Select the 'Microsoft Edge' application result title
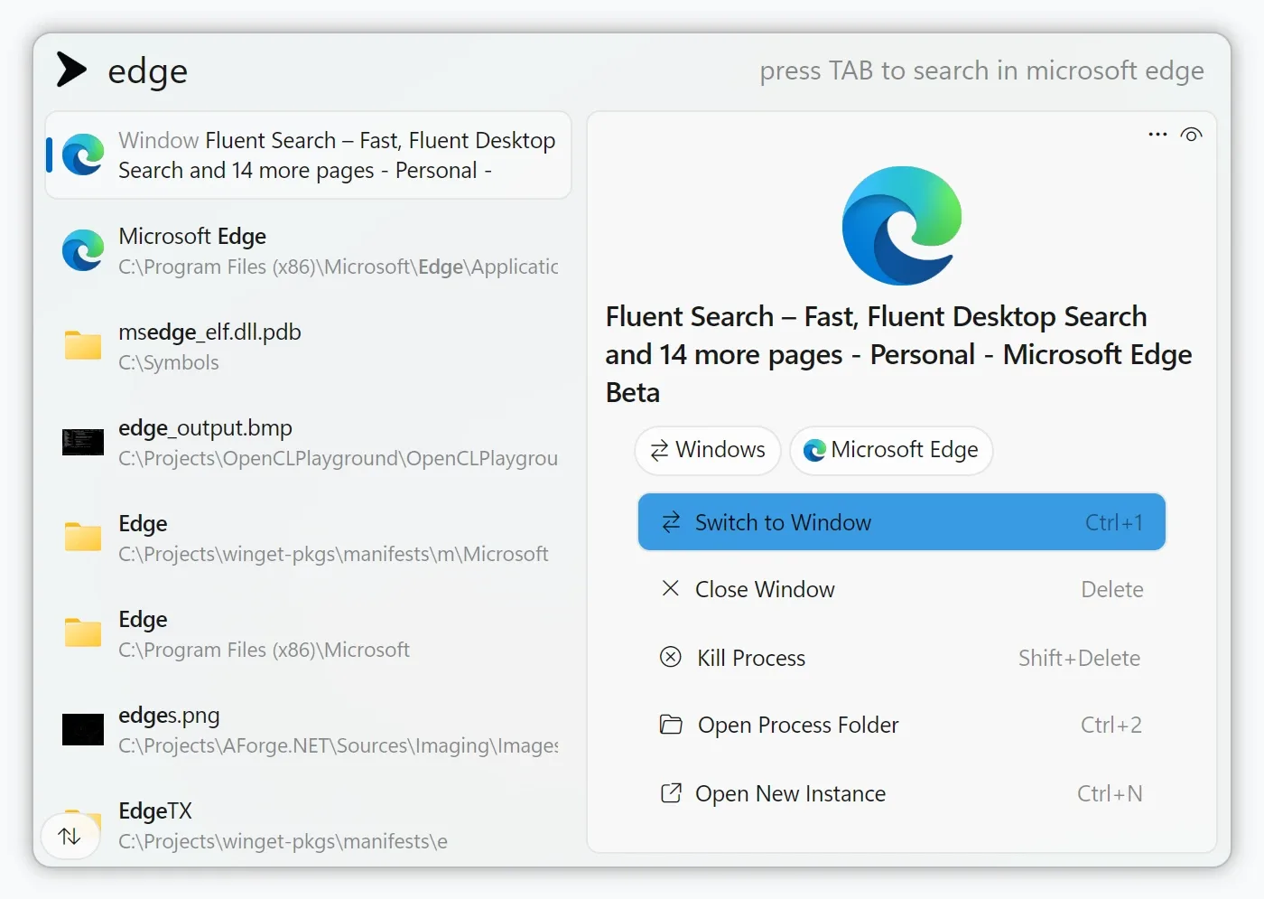Viewport: 1264px width, 899px height. pyautogui.click(x=192, y=237)
